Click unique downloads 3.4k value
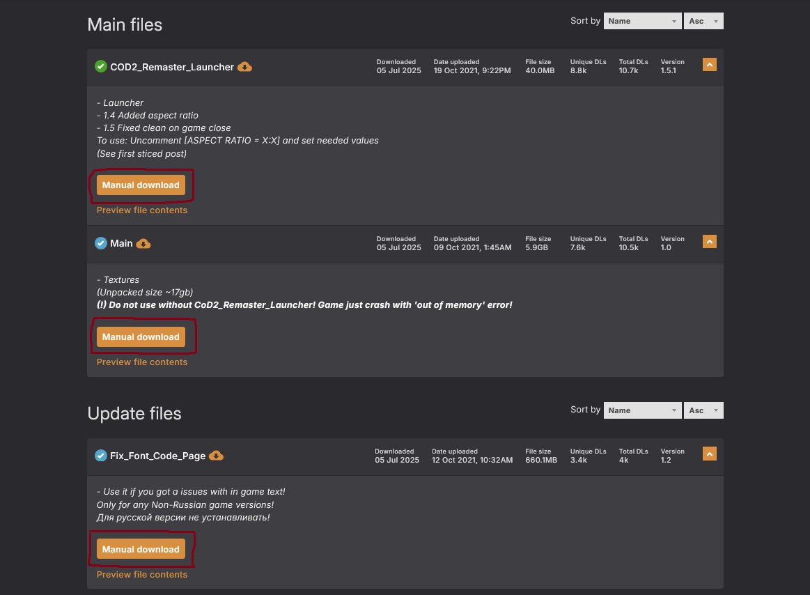 coord(579,460)
